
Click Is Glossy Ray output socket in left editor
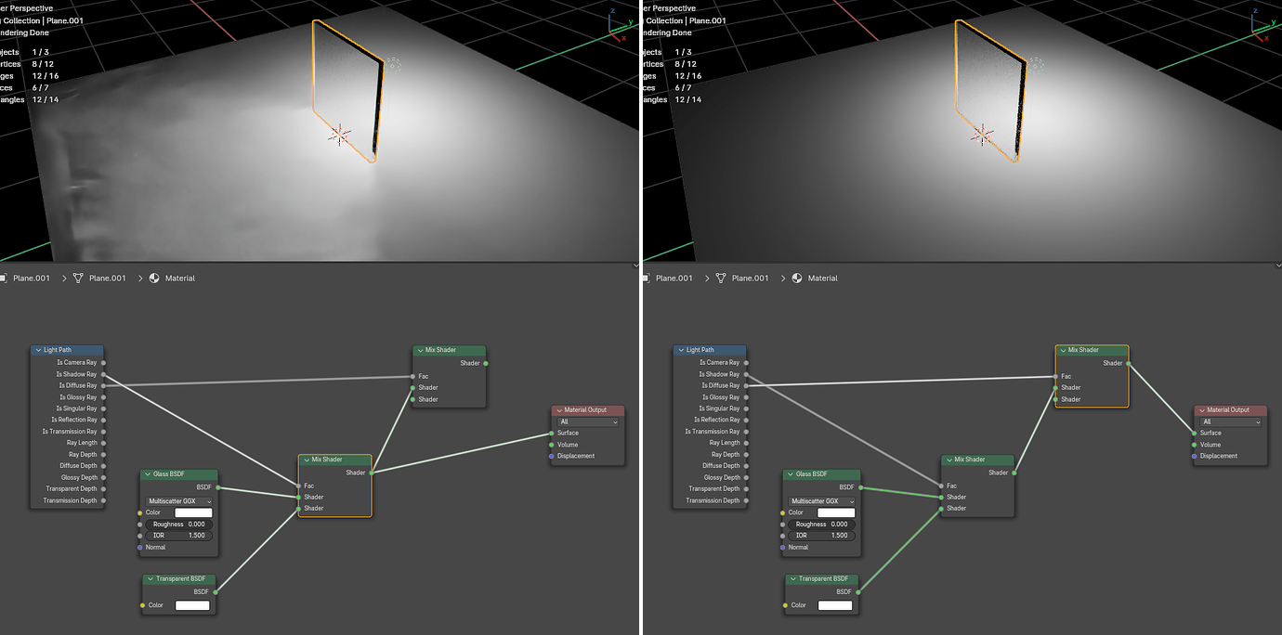103,397
